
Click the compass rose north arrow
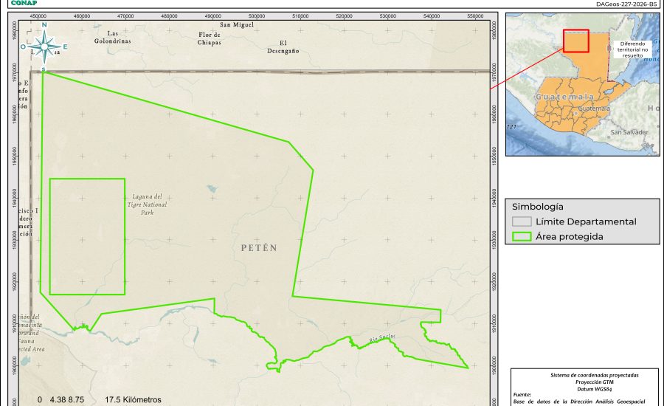coord(44,47)
